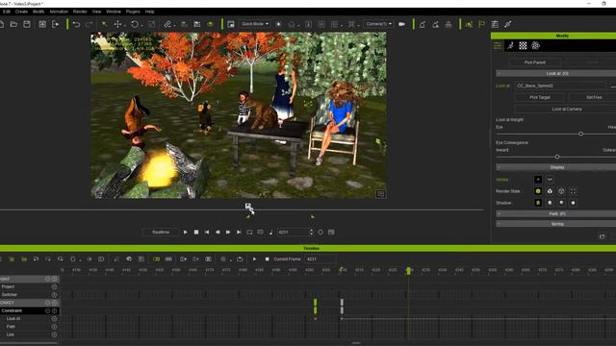Open the Window menu
The image size is (616, 346).
click(x=114, y=12)
